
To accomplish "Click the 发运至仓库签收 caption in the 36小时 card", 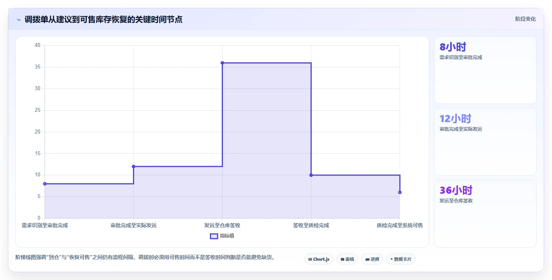I will pyautogui.click(x=456, y=201).
